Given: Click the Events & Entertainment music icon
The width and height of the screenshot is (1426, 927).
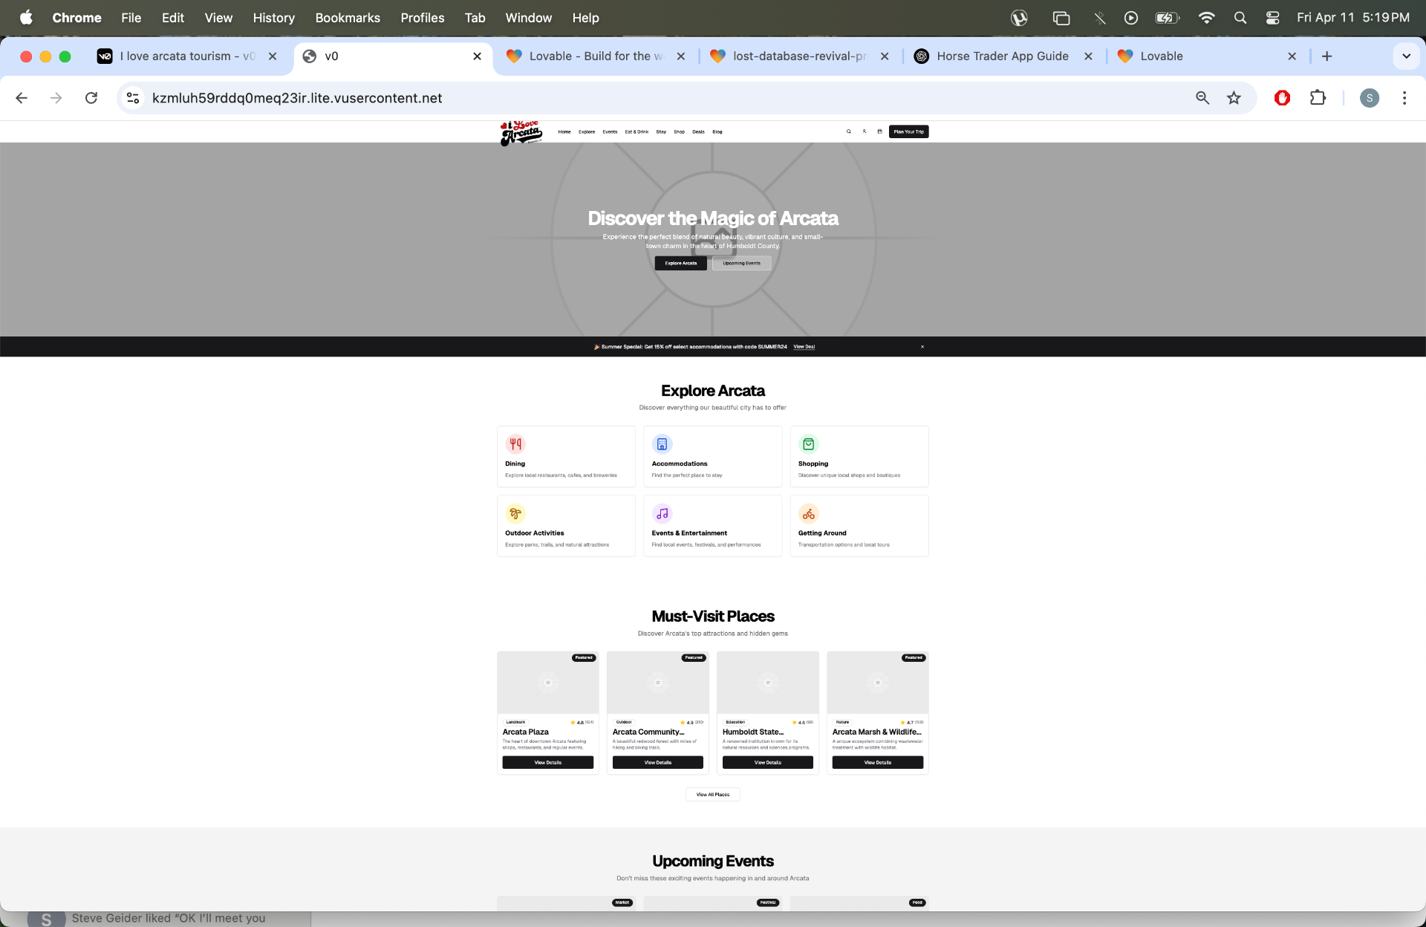Looking at the screenshot, I should tap(662, 514).
